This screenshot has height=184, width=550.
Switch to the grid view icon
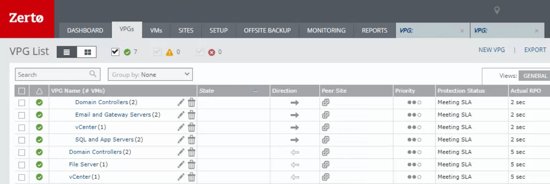87,52
